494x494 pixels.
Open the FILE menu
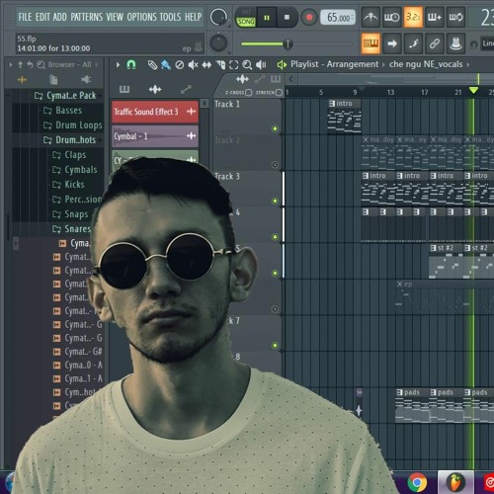click(25, 17)
